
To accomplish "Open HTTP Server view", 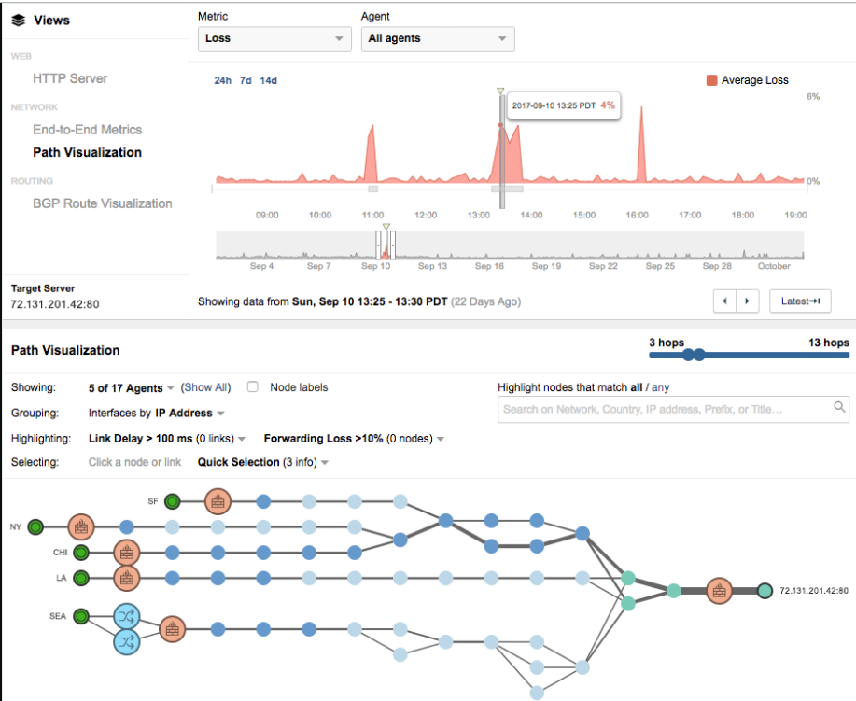I will point(70,78).
